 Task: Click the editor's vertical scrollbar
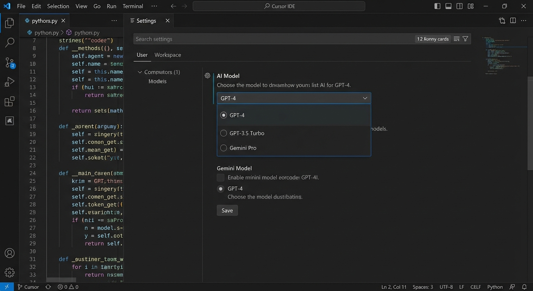click(x=530, y=123)
